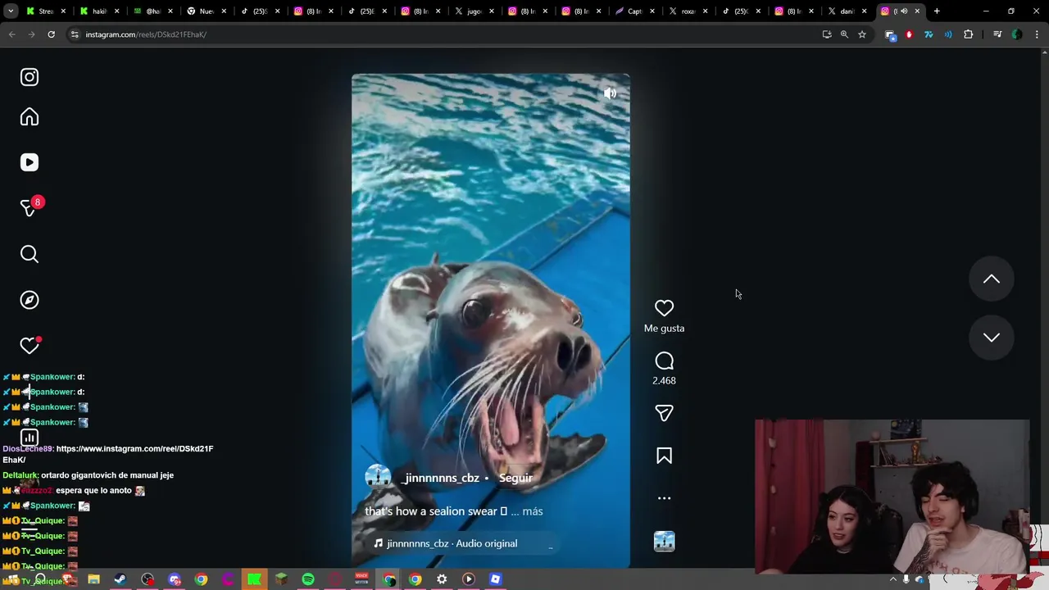The image size is (1049, 590).
Task: Go to Instagram Home feed icon
Action: coord(30,117)
